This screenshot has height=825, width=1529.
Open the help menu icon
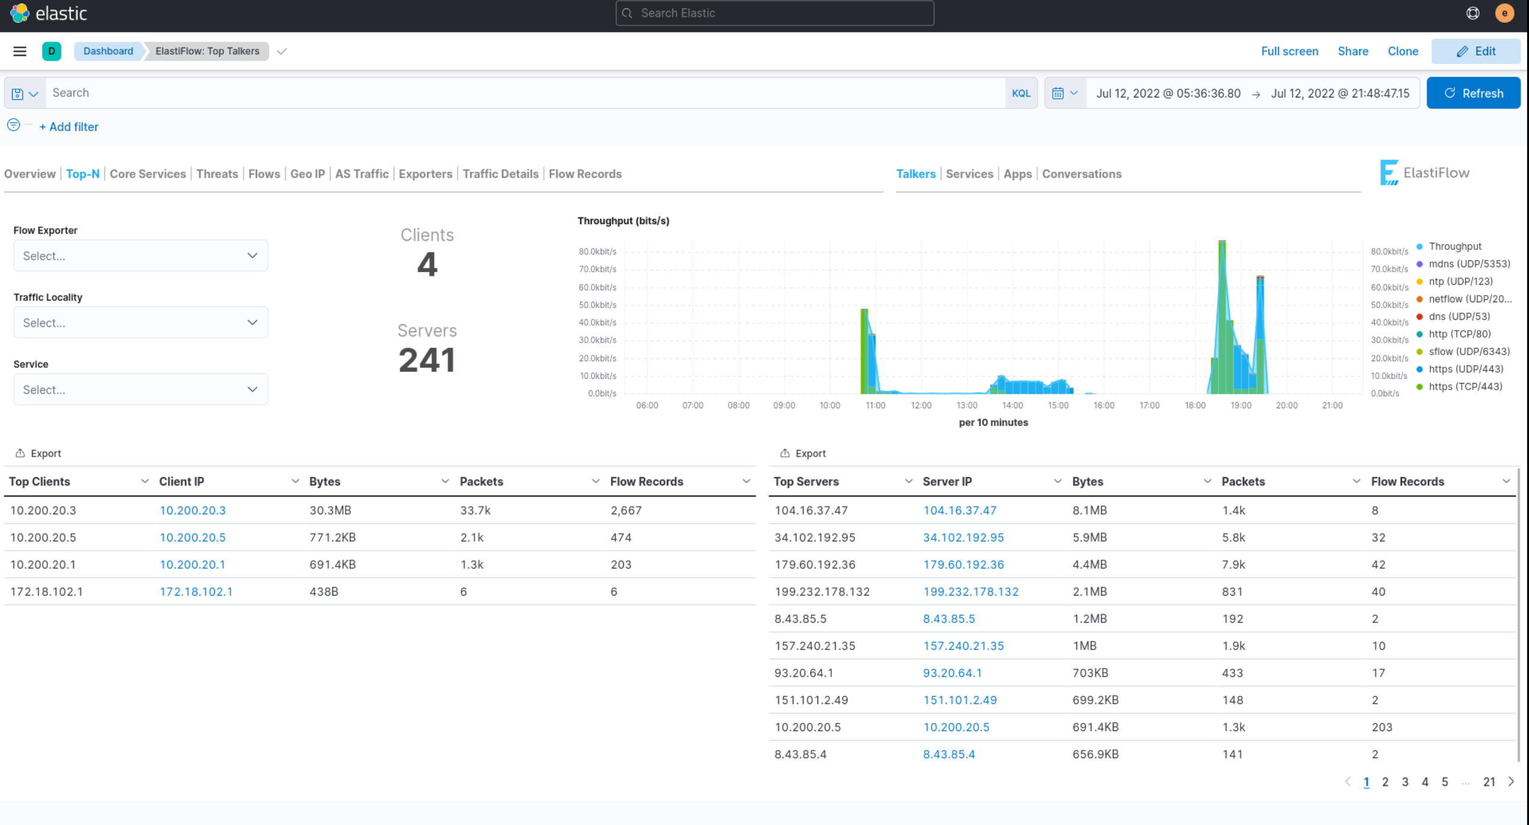(1472, 13)
